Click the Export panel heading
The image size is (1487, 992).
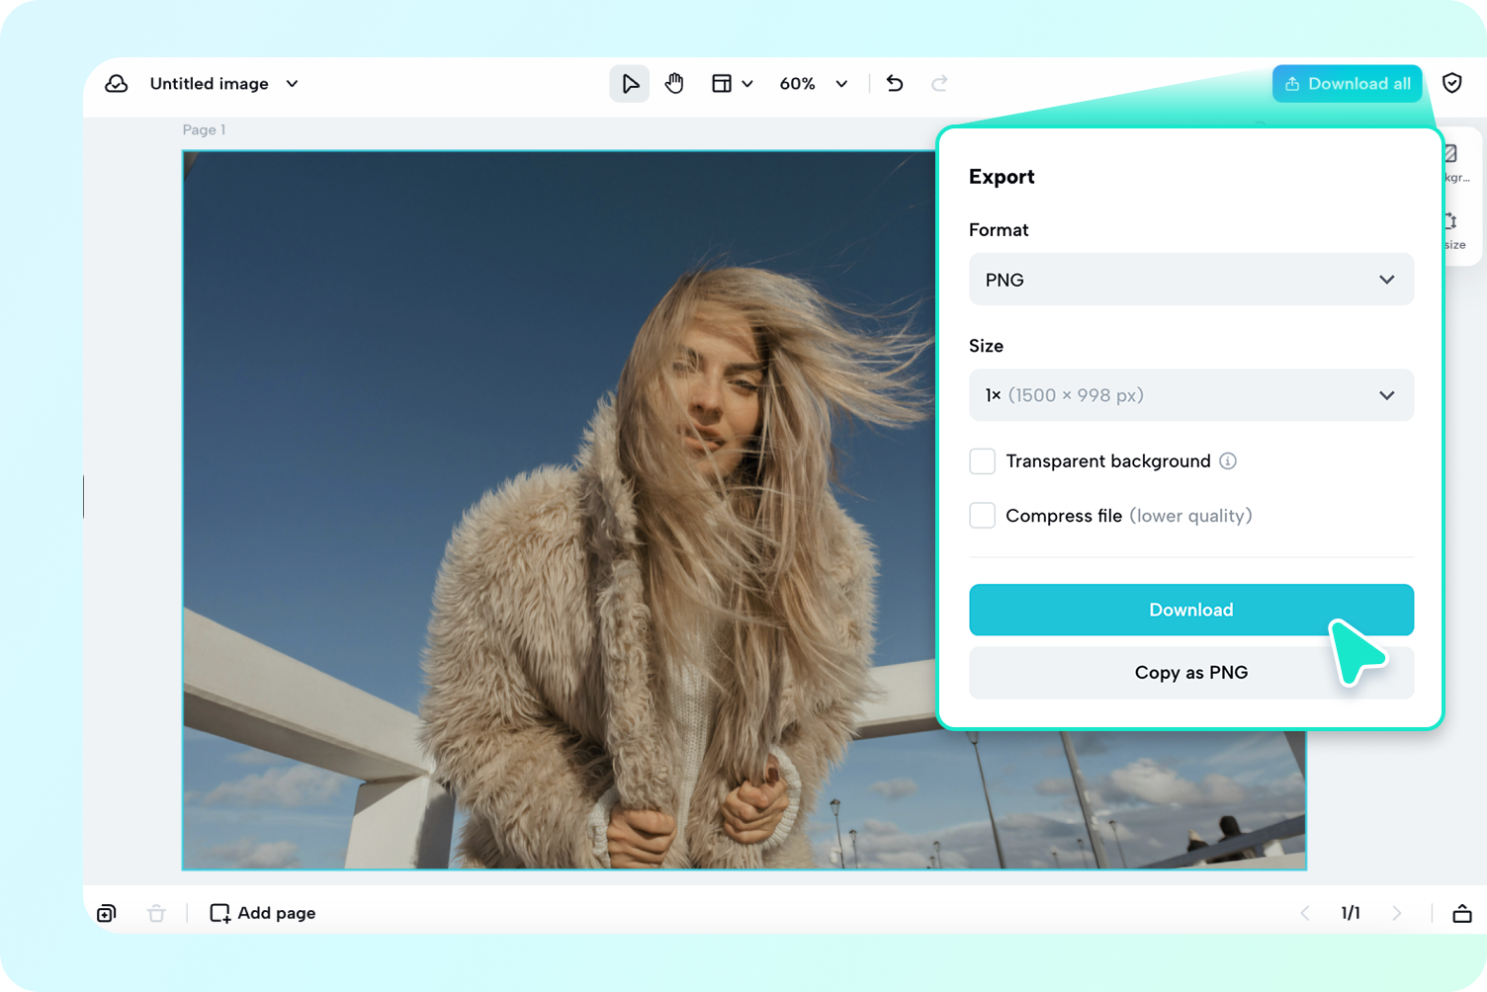[1002, 177]
